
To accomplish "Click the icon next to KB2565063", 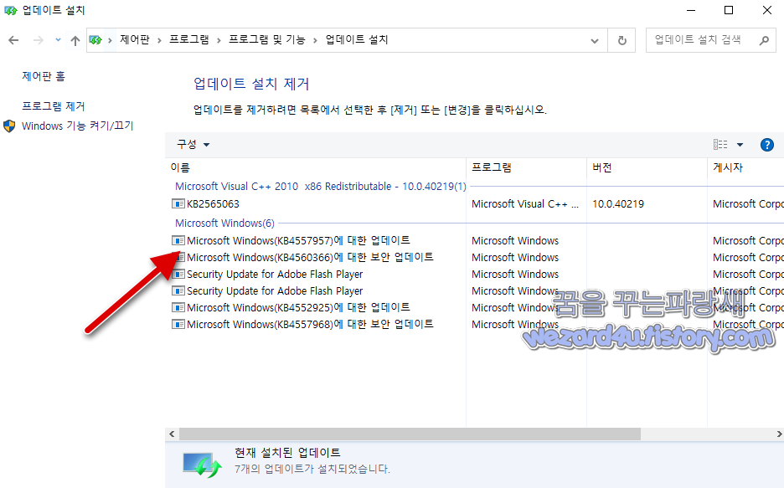I will pos(178,203).
